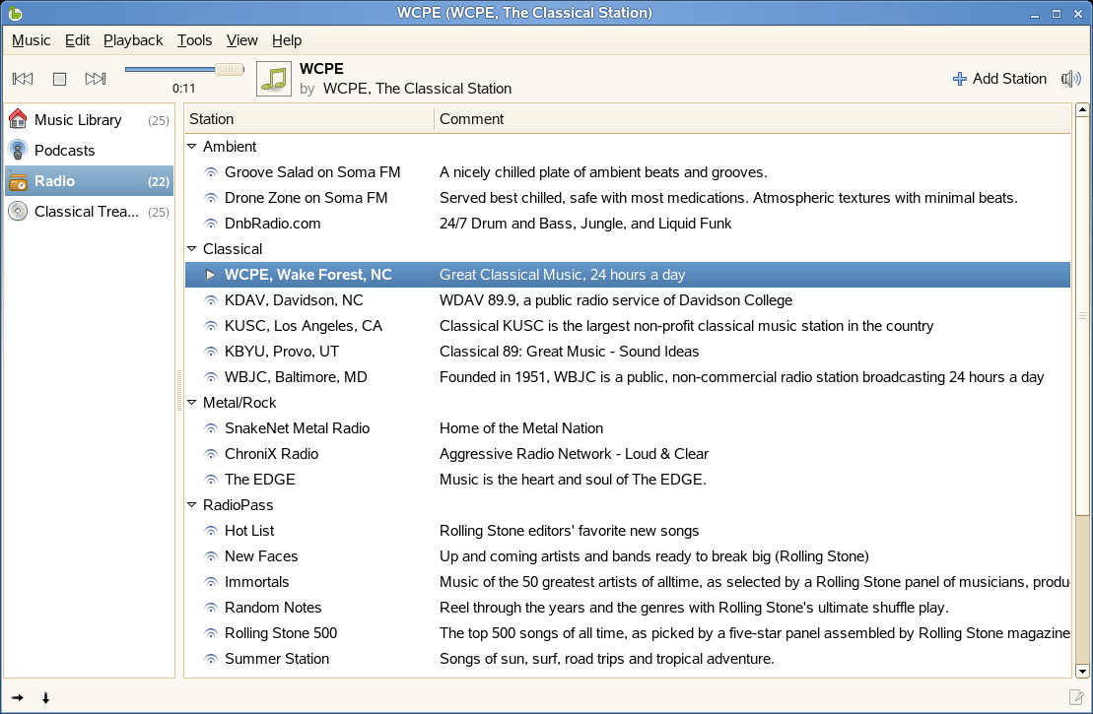This screenshot has height=714, width=1093.
Task: Select 'KUSC, Los Angeles, CA' station name
Action: [x=304, y=326]
